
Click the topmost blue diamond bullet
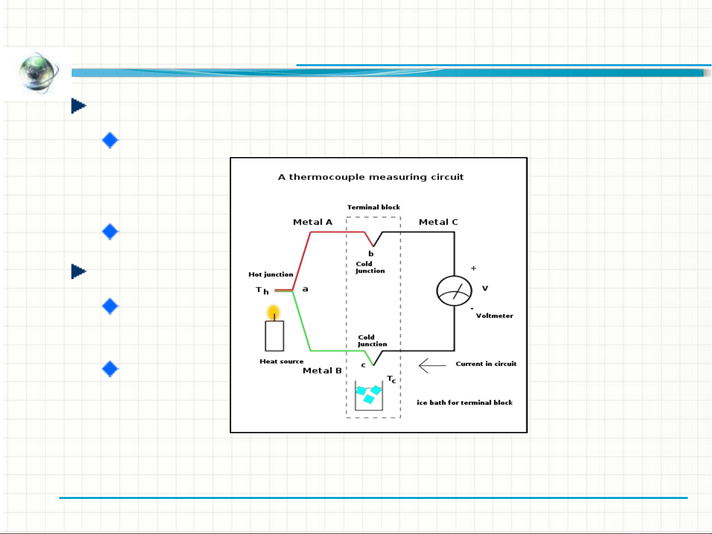[110, 140]
